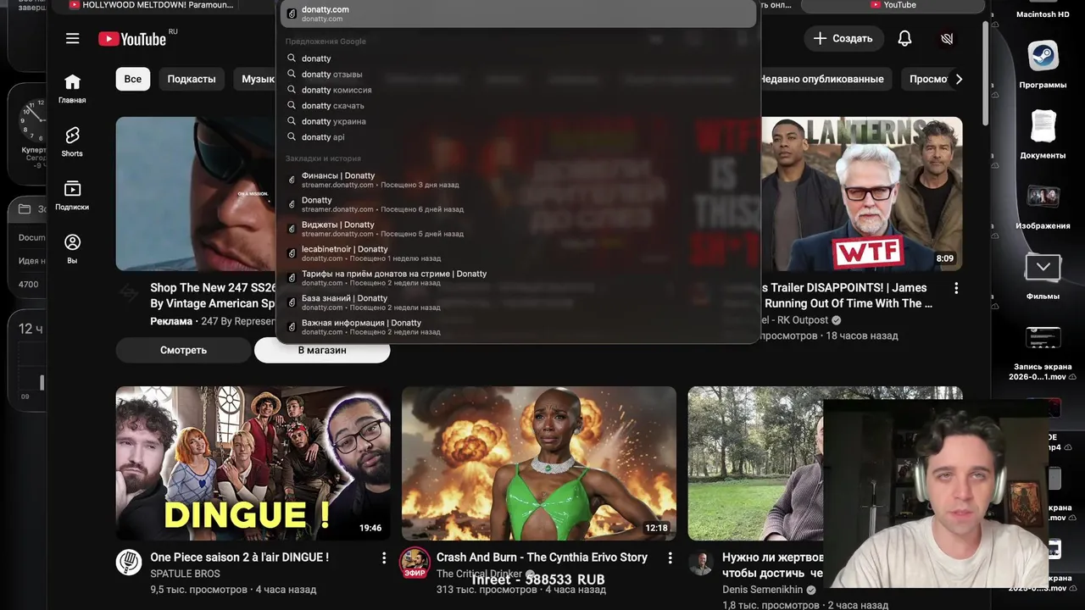Open the YouTube hamburger guide menu
Viewport: 1085px width, 610px height.
pos(73,38)
